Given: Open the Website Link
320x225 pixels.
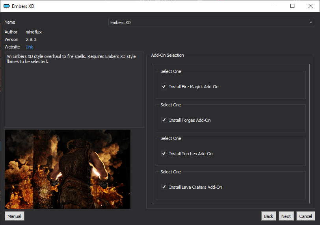Looking at the screenshot, I should [x=29, y=47].
